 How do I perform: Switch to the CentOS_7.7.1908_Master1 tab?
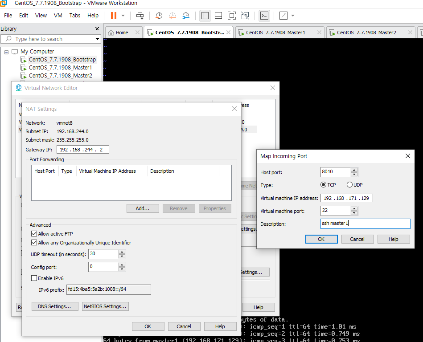[276, 33]
